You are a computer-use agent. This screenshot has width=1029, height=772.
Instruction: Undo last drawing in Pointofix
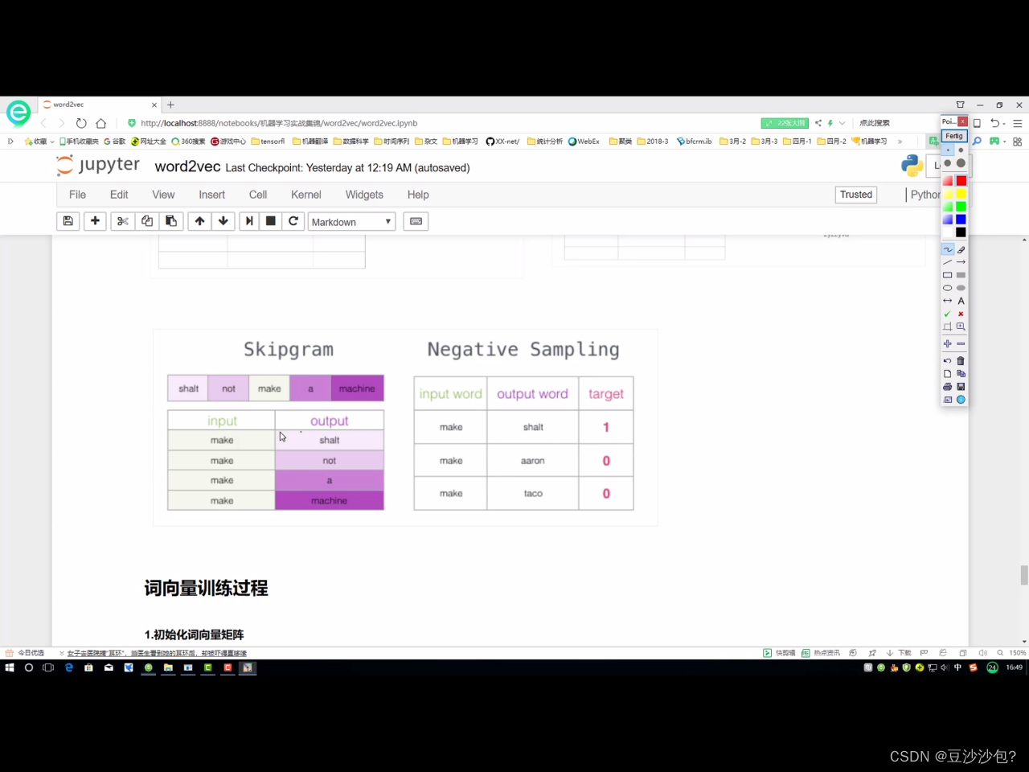coord(948,361)
